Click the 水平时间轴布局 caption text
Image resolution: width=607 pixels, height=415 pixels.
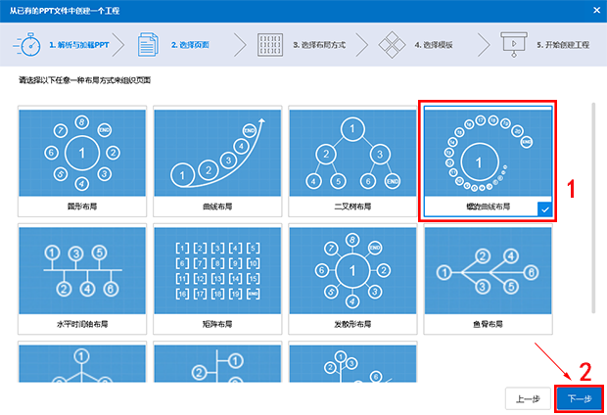point(82,324)
